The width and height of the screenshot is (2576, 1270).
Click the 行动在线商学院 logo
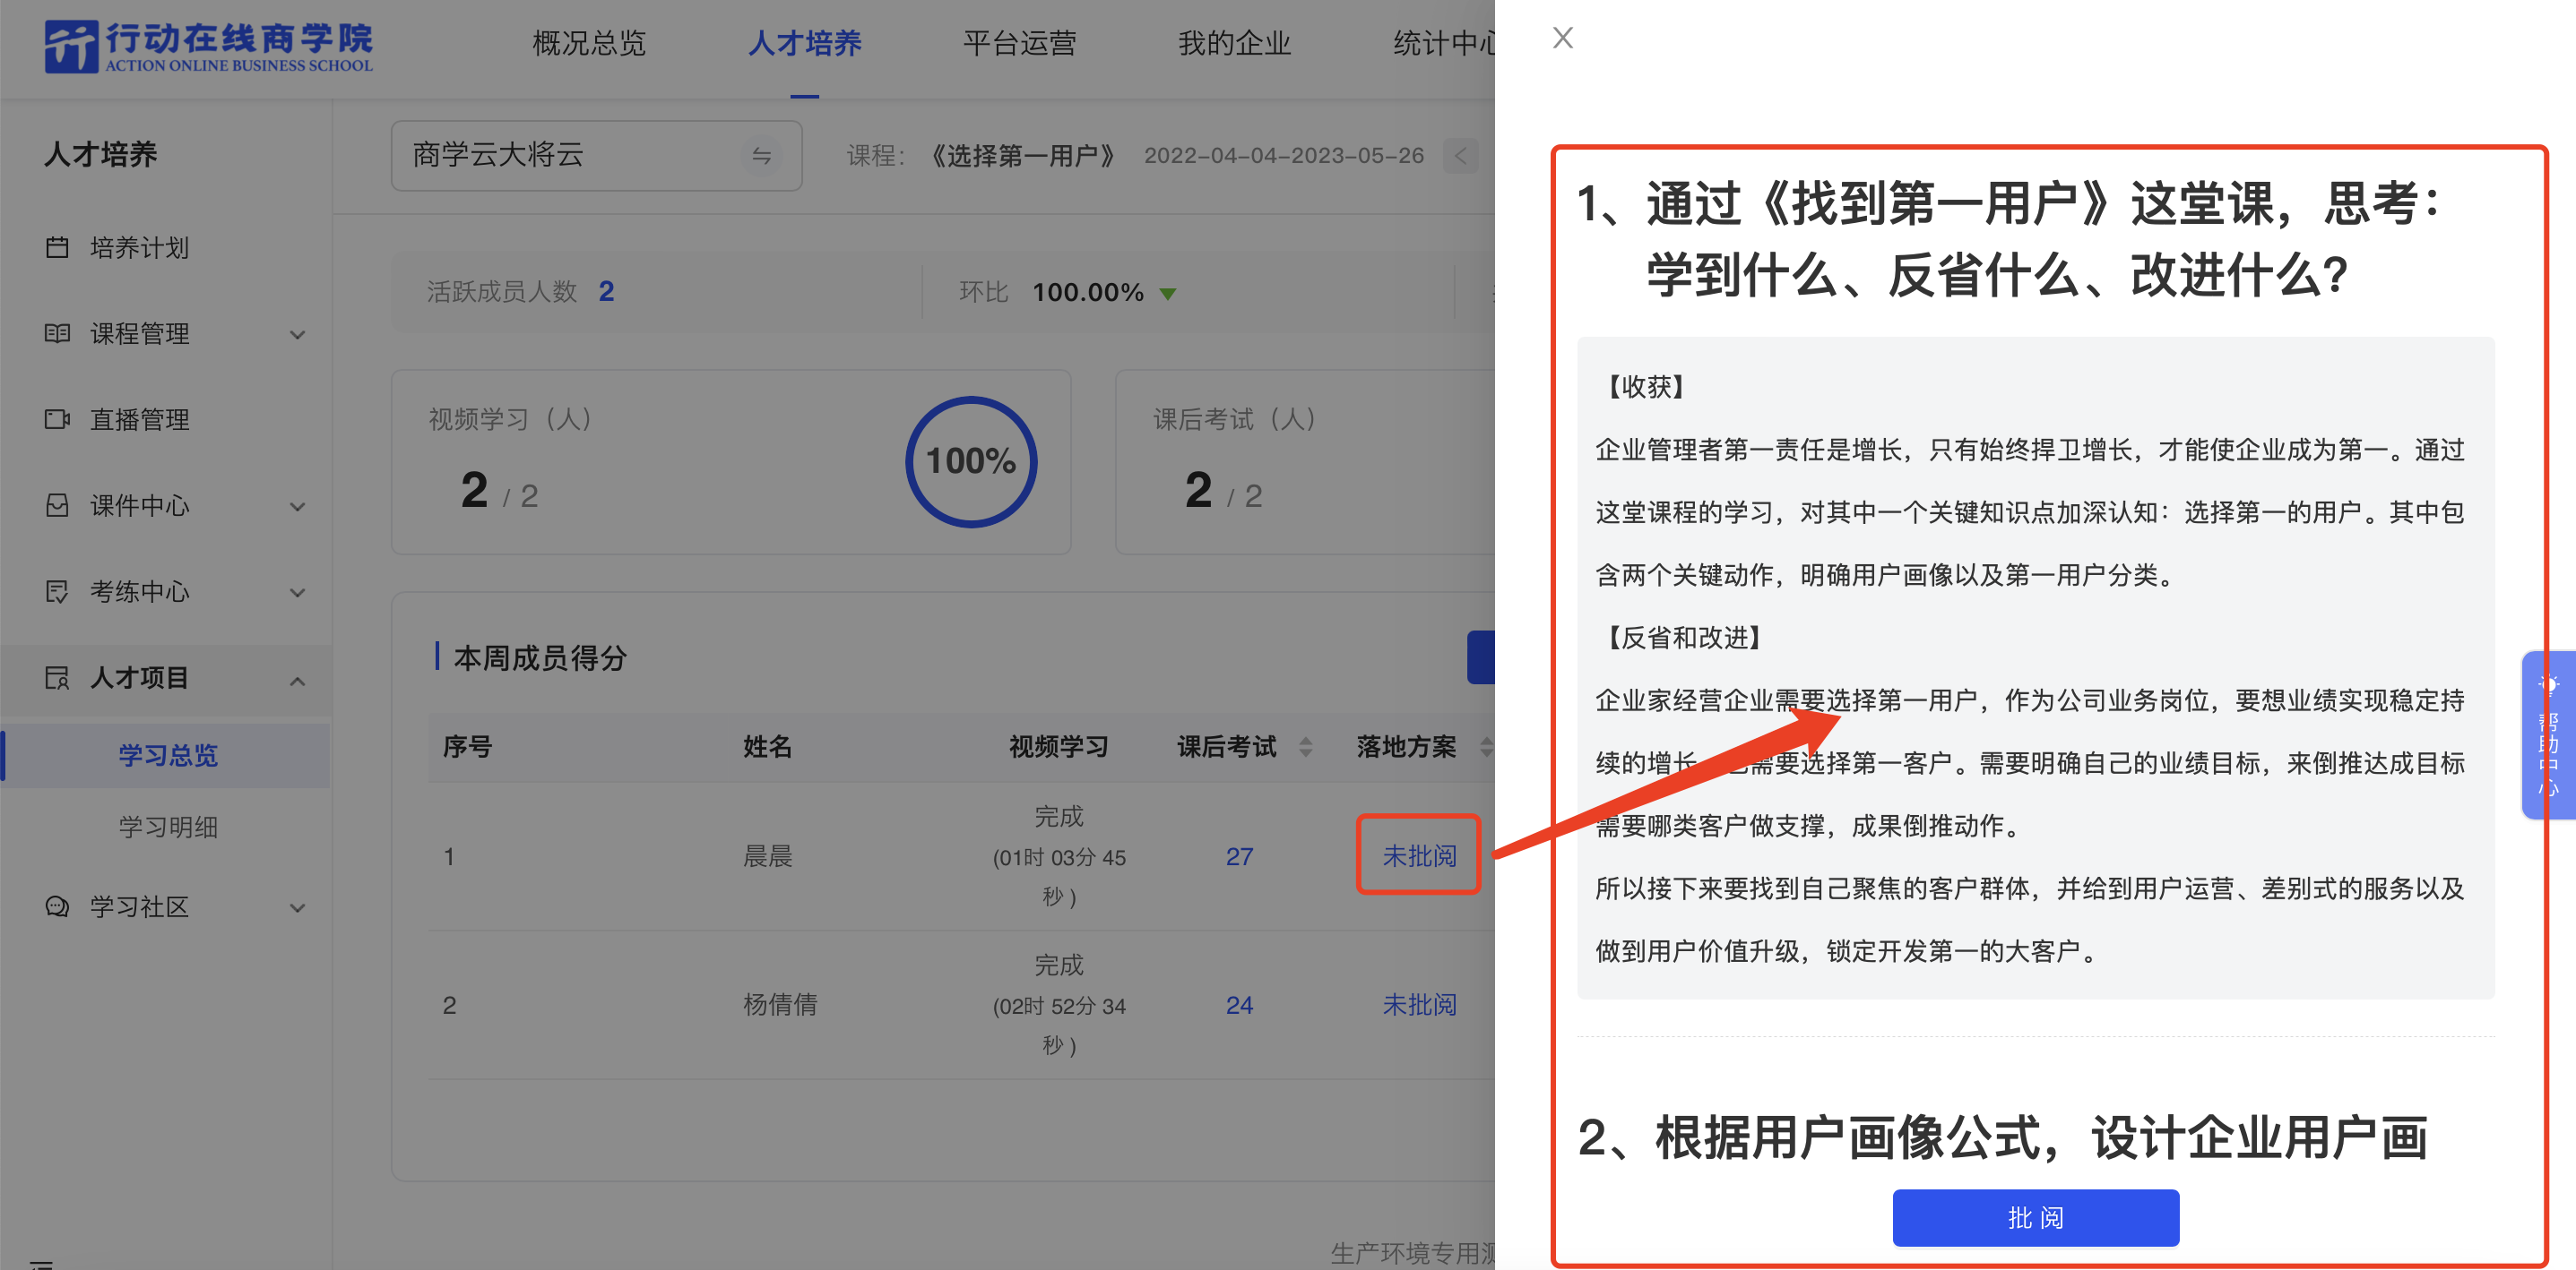coord(208,46)
